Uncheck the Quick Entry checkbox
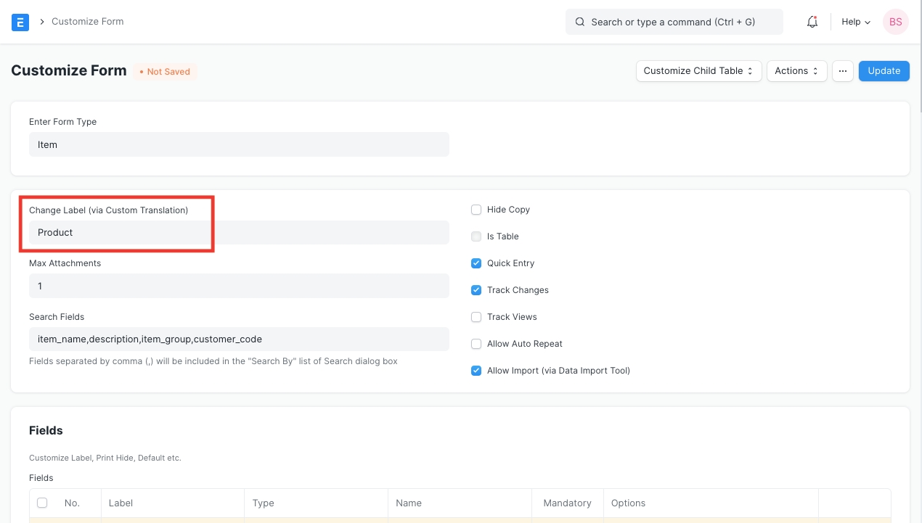The width and height of the screenshot is (922, 523). click(x=476, y=263)
